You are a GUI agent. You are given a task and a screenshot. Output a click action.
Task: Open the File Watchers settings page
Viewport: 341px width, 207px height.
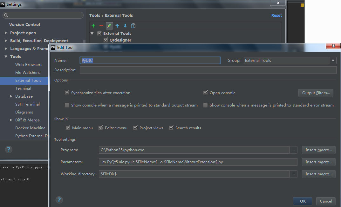click(x=27, y=73)
